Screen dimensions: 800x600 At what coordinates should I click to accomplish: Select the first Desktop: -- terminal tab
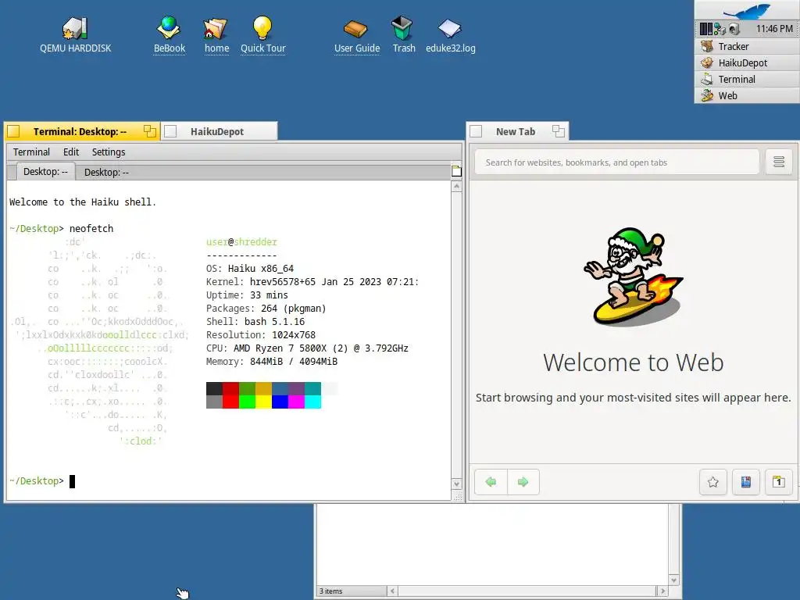pyautogui.click(x=45, y=171)
